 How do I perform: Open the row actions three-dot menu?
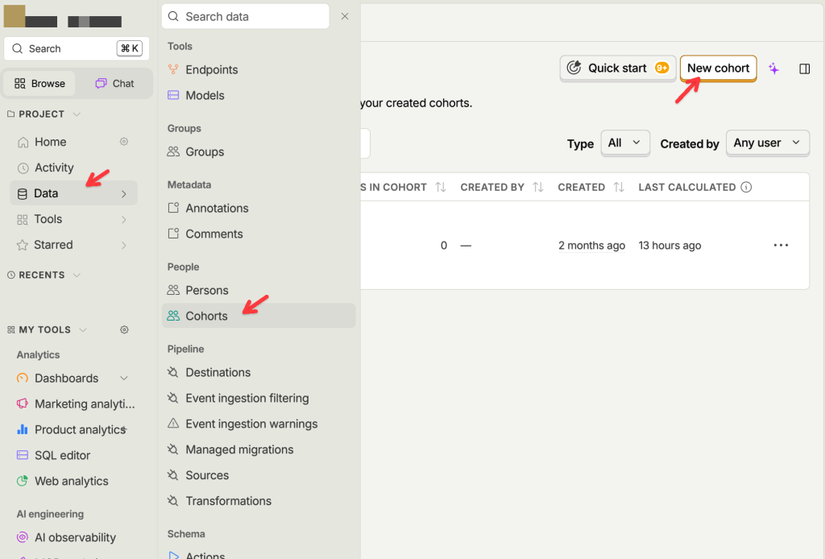pyautogui.click(x=781, y=245)
